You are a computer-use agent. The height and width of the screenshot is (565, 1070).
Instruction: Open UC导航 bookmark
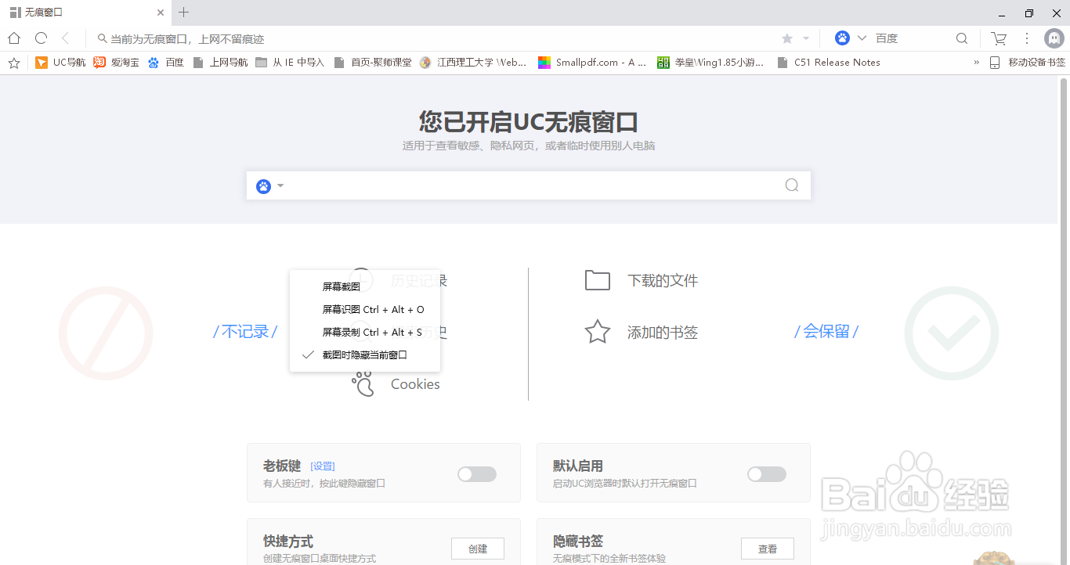pos(61,63)
